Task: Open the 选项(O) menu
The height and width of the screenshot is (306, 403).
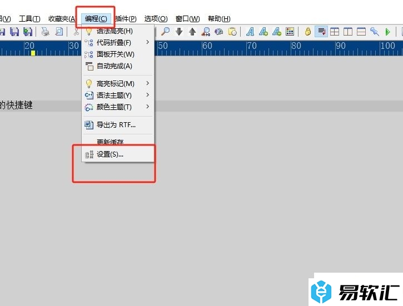Action: (x=156, y=19)
